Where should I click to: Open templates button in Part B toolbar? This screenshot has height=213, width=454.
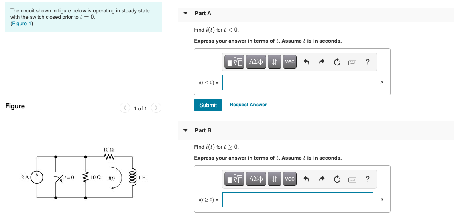[x=234, y=179]
